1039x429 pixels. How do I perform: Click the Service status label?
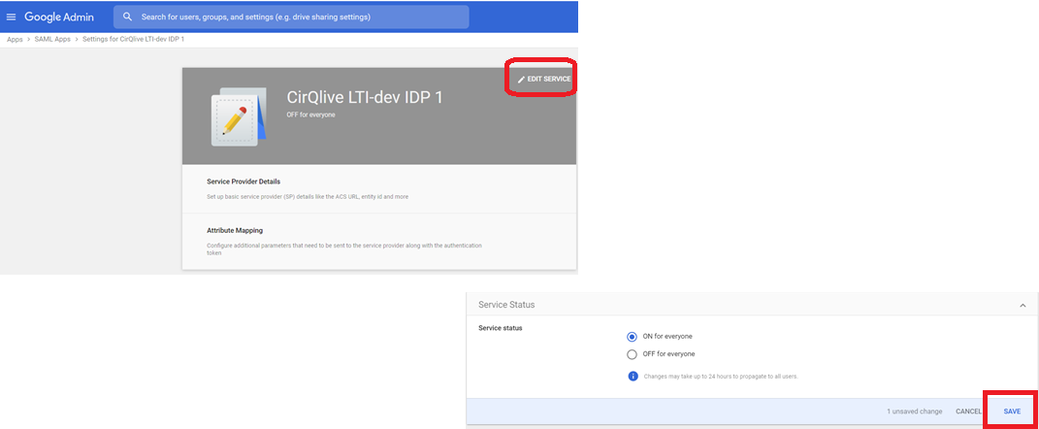[x=501, y=327]
